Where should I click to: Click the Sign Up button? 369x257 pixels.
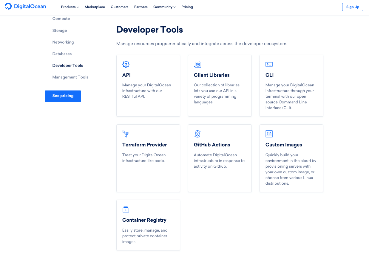pos(353,7)
